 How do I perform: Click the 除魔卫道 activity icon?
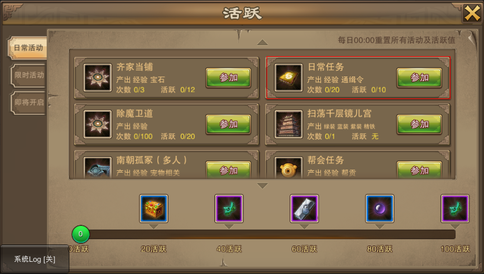point(98,124)
